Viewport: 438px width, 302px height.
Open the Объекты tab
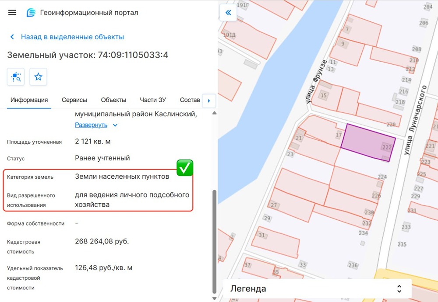[113, 100]
